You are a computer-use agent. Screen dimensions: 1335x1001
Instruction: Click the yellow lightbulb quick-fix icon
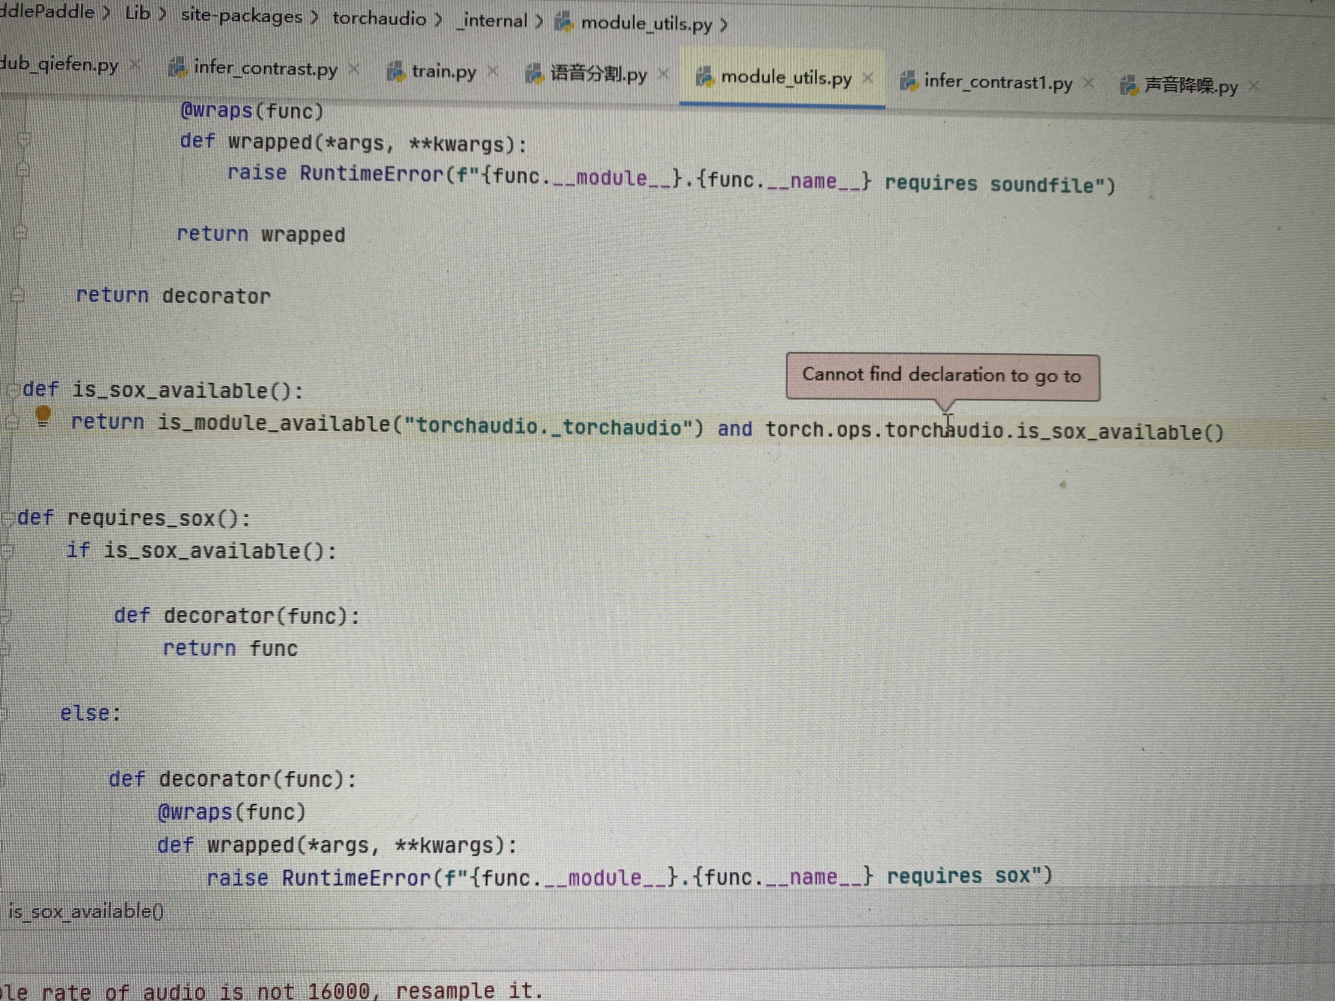pos(43,414)
